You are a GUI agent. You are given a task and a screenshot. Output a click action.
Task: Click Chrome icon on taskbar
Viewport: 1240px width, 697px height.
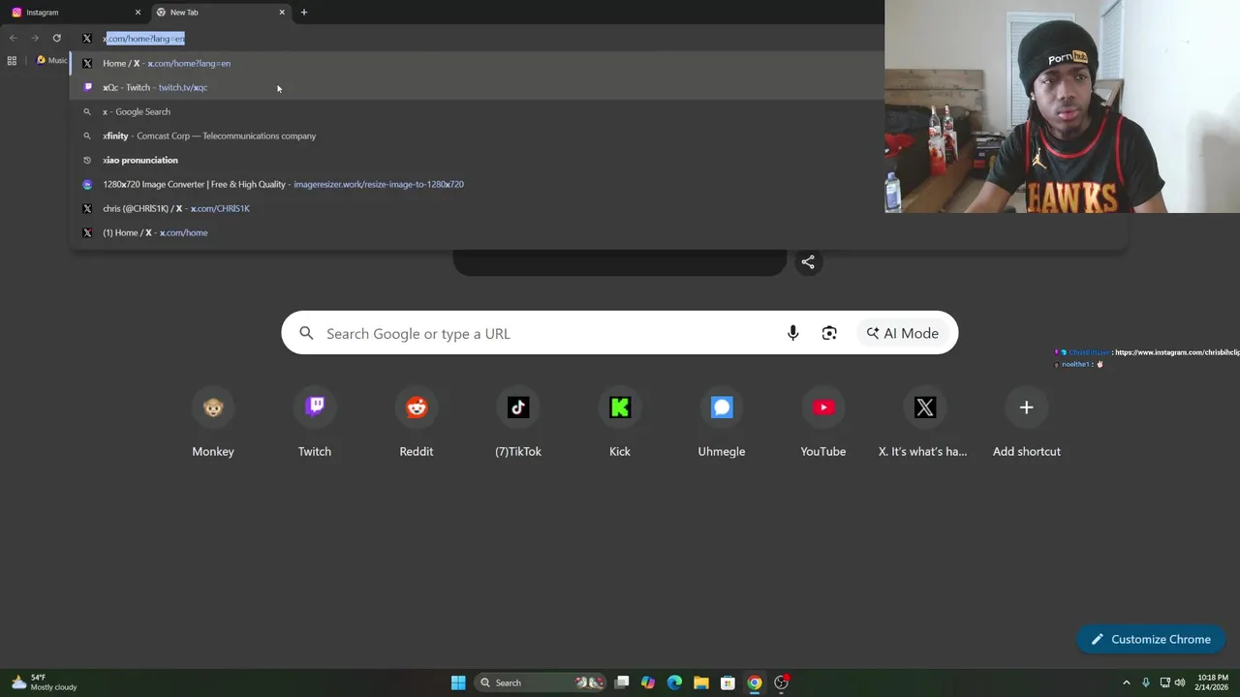point(754,682)
